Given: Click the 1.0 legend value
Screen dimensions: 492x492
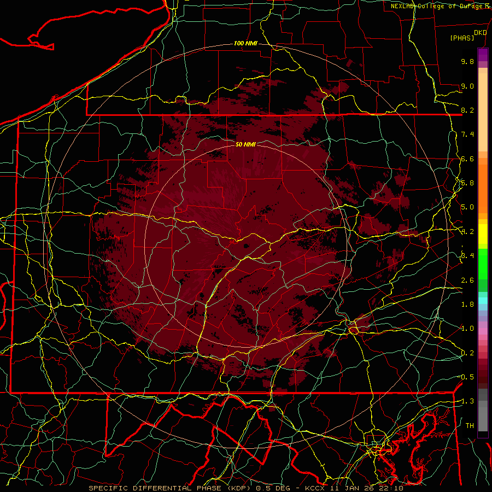Looking at the screenshot, I should [x=467, y=329].
